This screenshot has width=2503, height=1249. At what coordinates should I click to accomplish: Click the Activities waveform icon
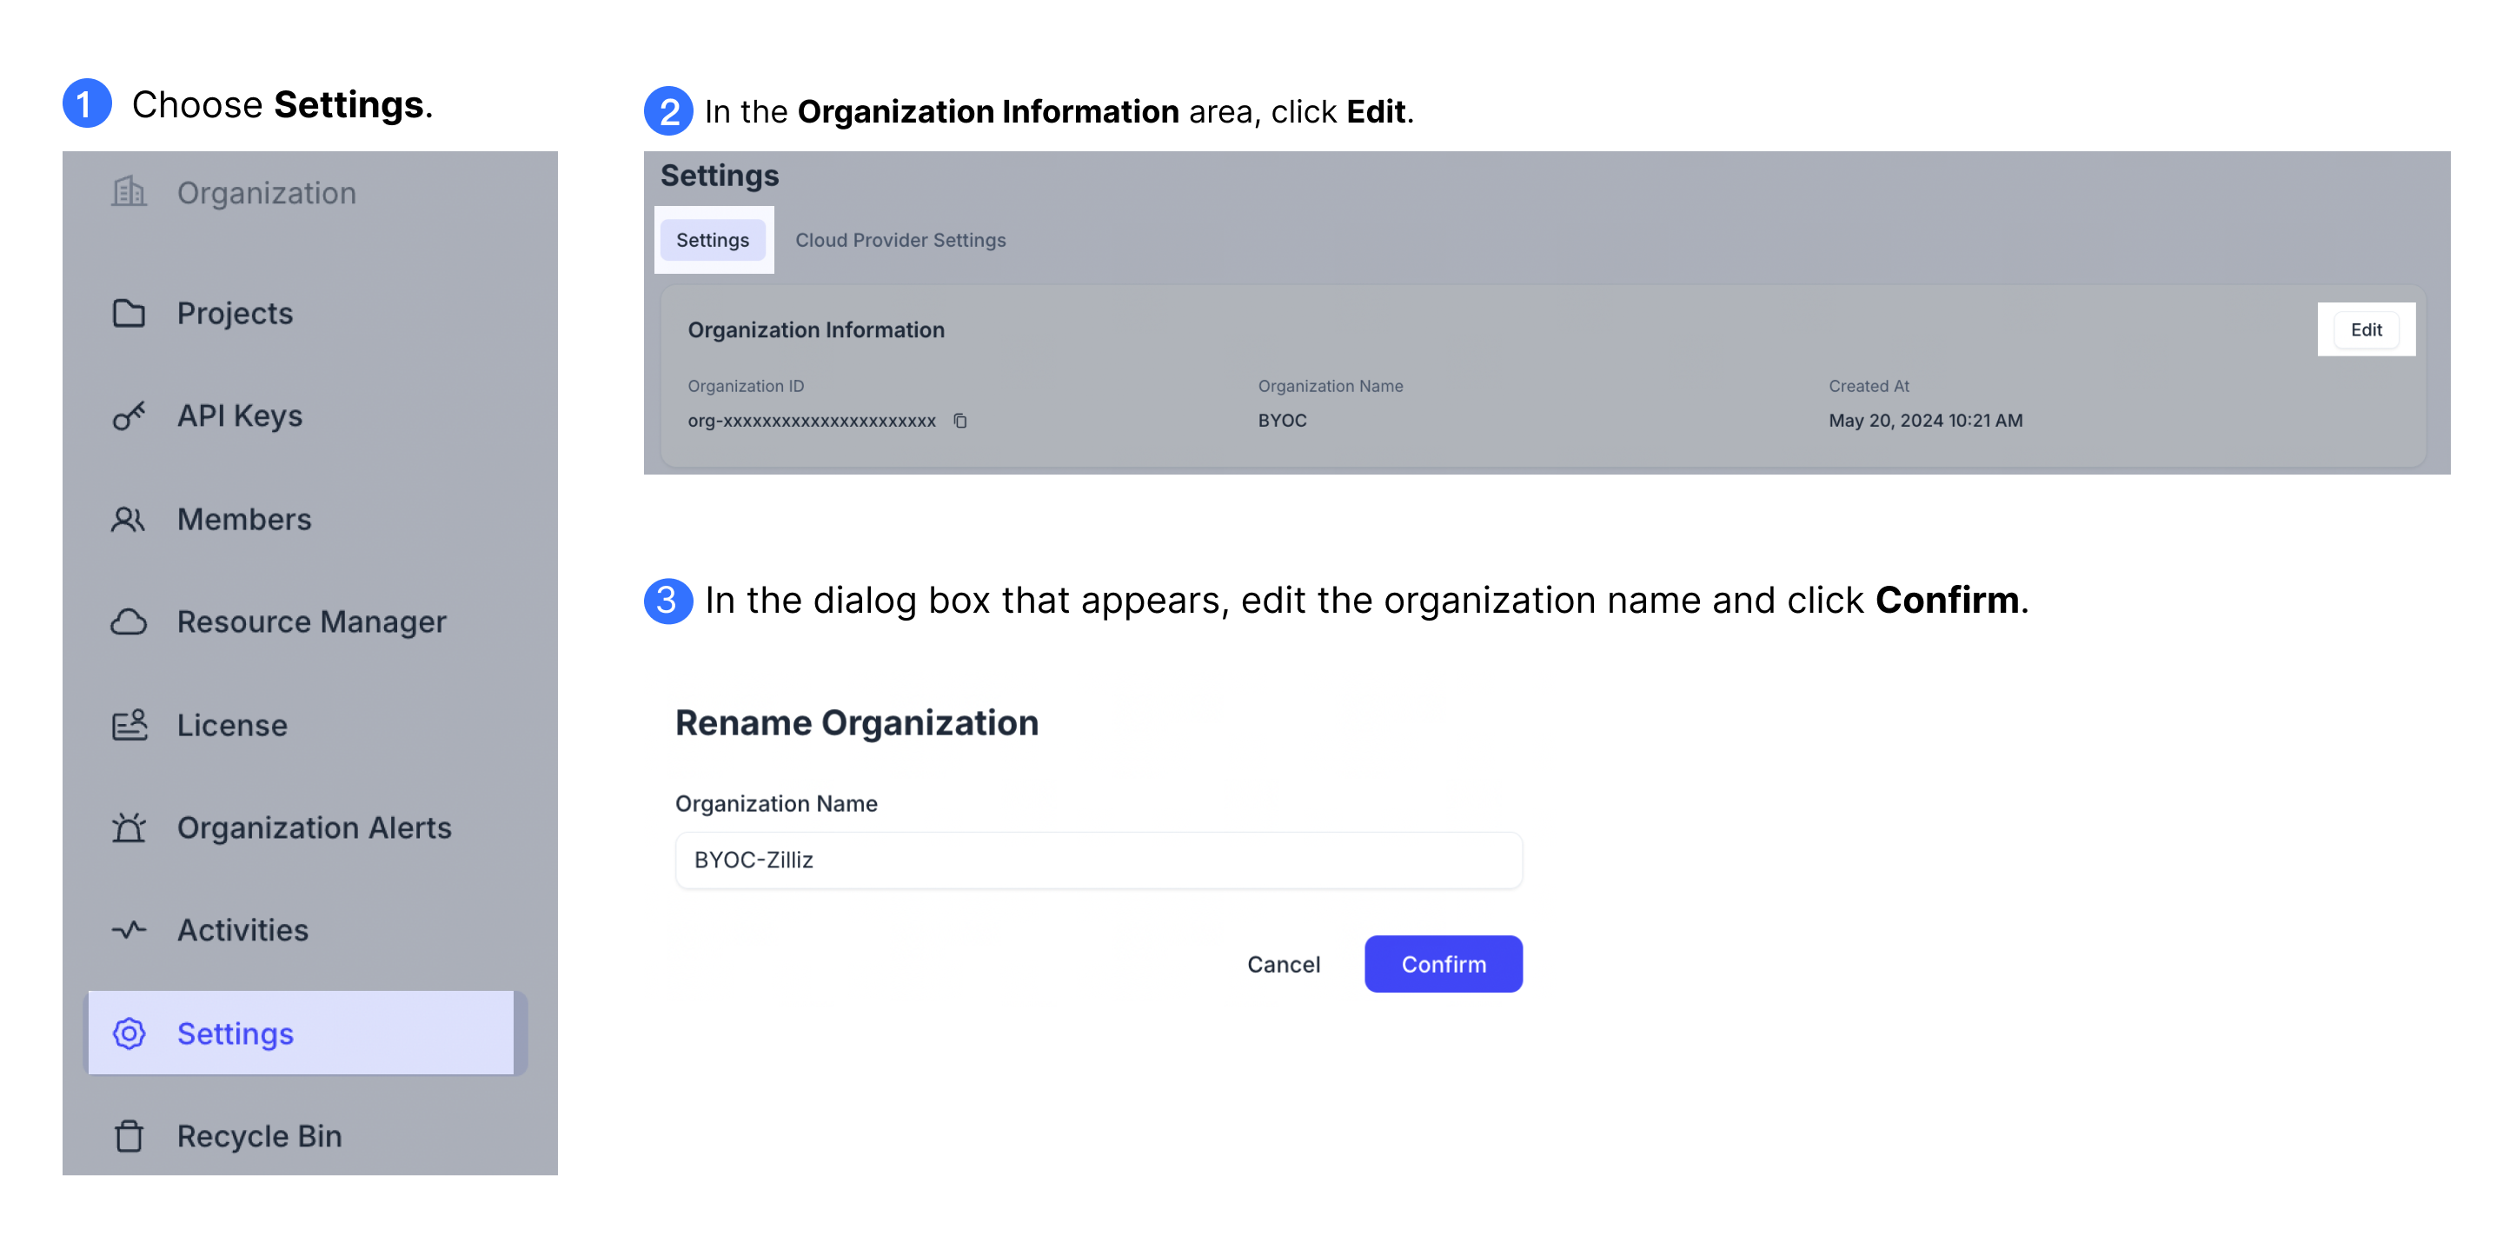(129, 928)
